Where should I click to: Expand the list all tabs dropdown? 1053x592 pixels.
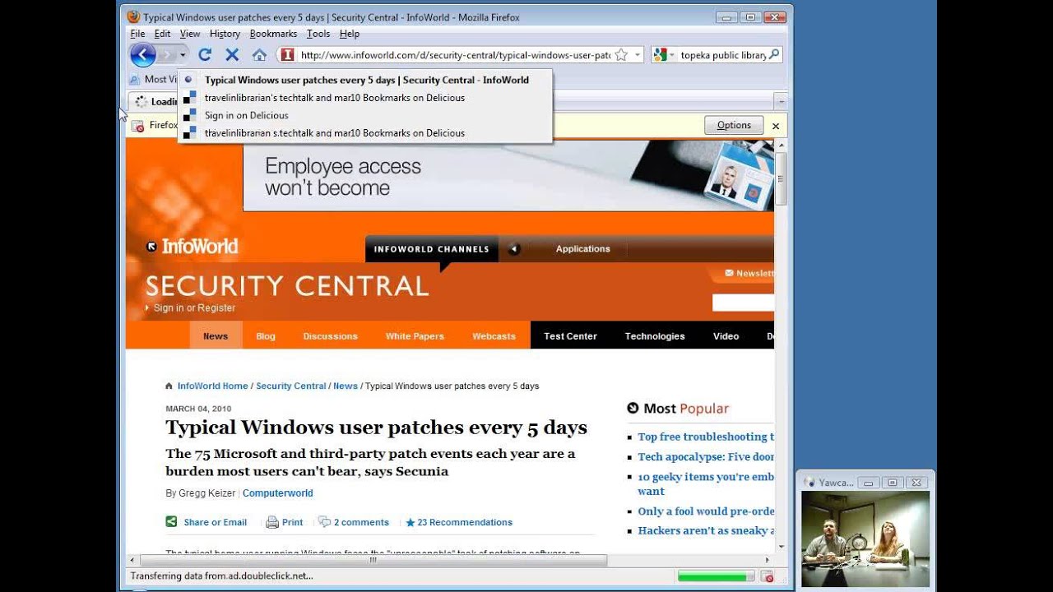[x=781, y=102]
